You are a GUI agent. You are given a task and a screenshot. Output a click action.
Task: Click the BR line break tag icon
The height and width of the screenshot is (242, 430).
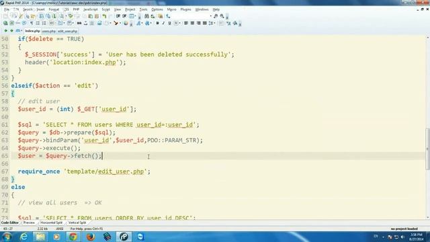pyautogui.click(x=79, y=24)
